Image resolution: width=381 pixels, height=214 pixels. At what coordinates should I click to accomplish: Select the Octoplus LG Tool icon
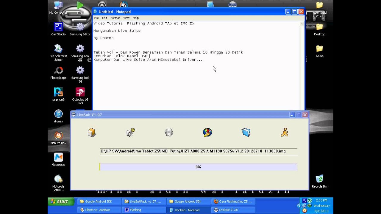point(80,96)
